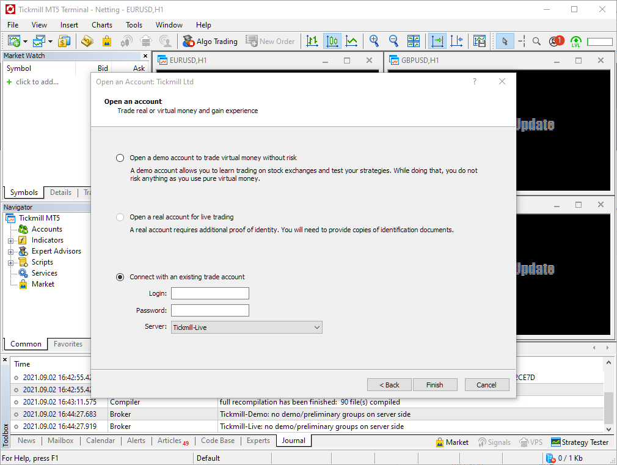This screenshot has height=465, width=617.
Task: Switch to candlestick chart mode
Action: tap(332, 41)
